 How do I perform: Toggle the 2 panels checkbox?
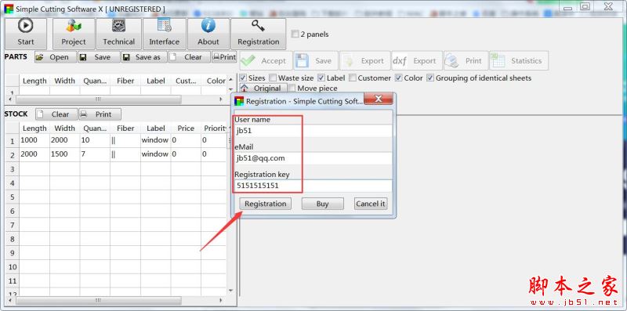[x=295, y=34]
